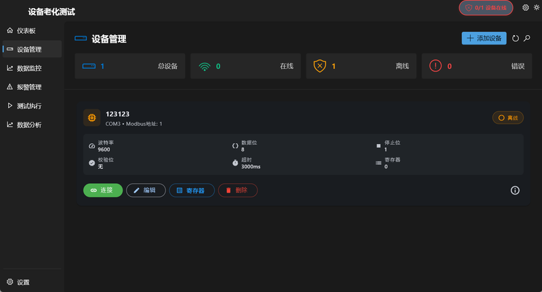Click the search magnifier icon
The height and width of the screenshot is (292, 542).
coord(527,39)
